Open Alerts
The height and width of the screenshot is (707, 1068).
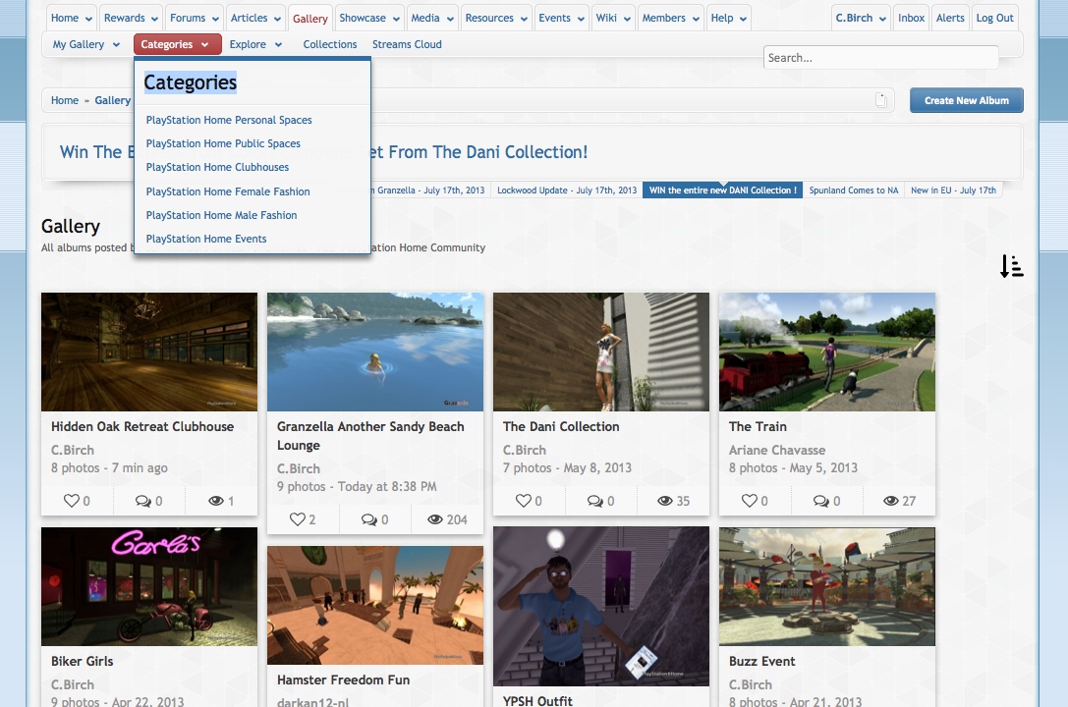coord(950,19)
